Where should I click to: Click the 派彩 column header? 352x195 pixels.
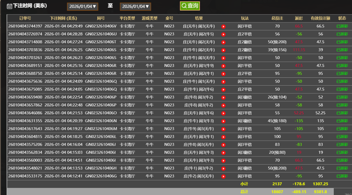click(299, 18)
